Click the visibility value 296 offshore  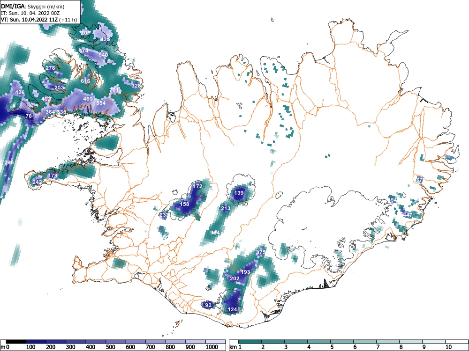[9, 162]
